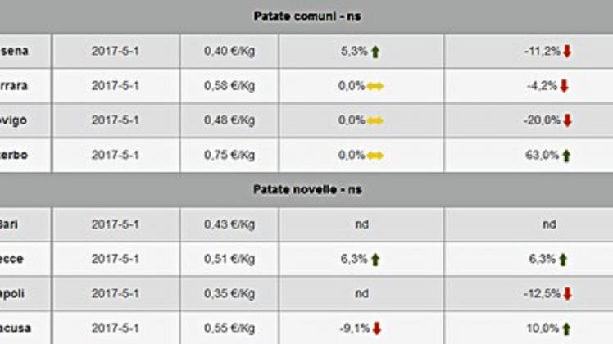
Task: Click the 0,35 €/Kg price cell
Action: point(229,293)
